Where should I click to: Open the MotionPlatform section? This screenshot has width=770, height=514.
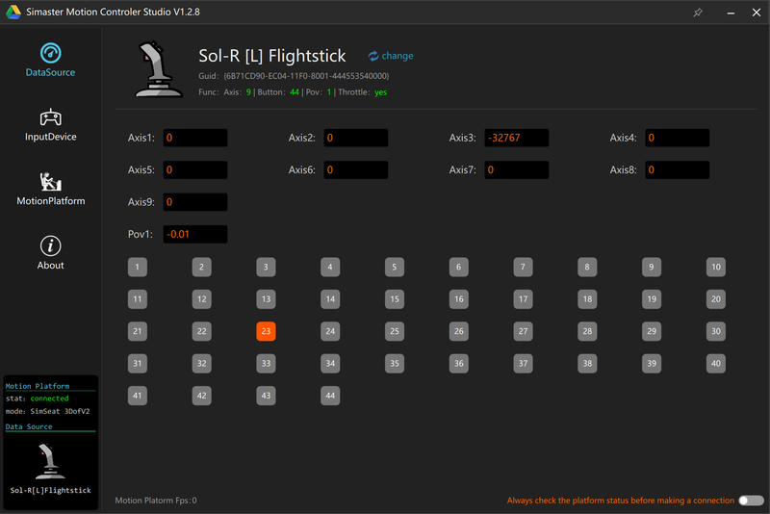pos(51,189)
